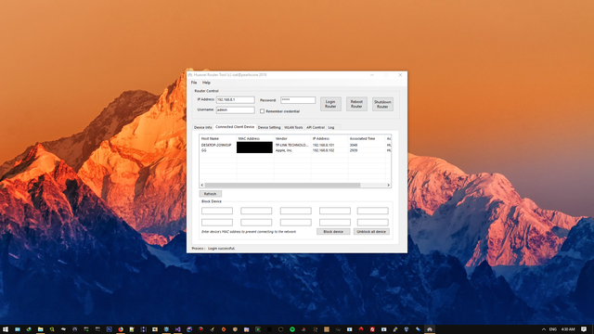Enable the Remember credential checkbox
The width and height of the screenshot is (594, 334).
pos(262,111)
